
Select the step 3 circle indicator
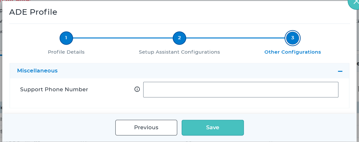(x=293, y=38)
